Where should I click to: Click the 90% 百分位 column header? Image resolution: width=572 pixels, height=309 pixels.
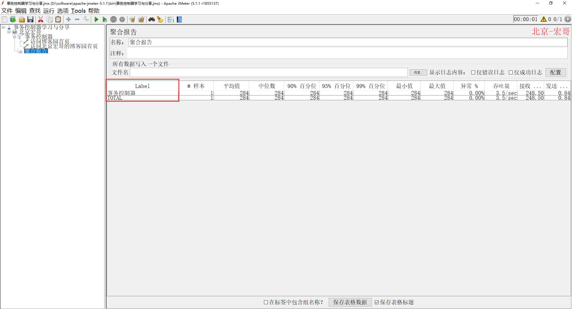[301, 86]
